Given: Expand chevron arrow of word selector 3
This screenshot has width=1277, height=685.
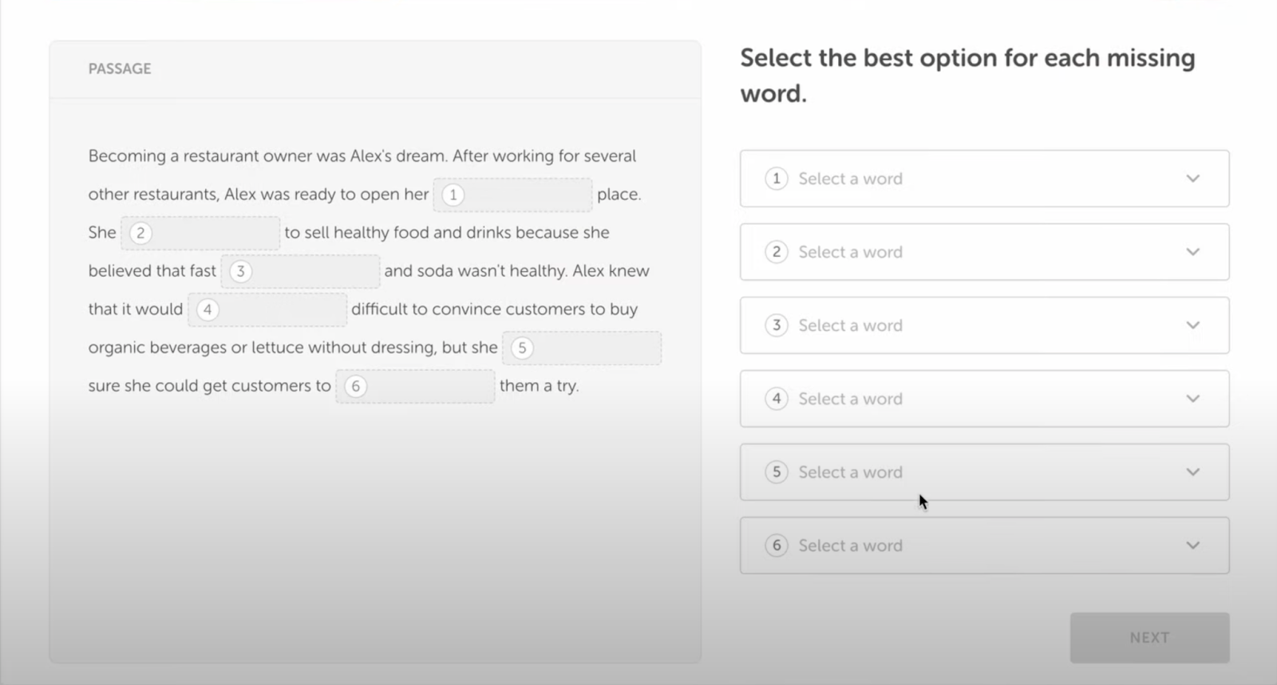Looking at the screenshot, I should click(1192, 325).
